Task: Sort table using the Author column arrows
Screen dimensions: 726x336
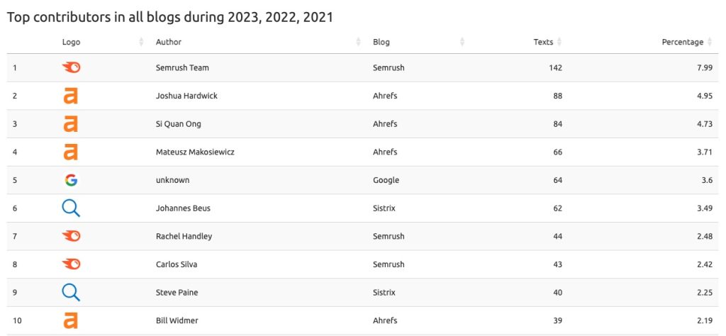Action: (359, 43)
